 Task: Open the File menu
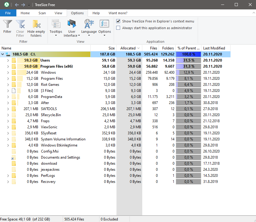tap(8, 13)
